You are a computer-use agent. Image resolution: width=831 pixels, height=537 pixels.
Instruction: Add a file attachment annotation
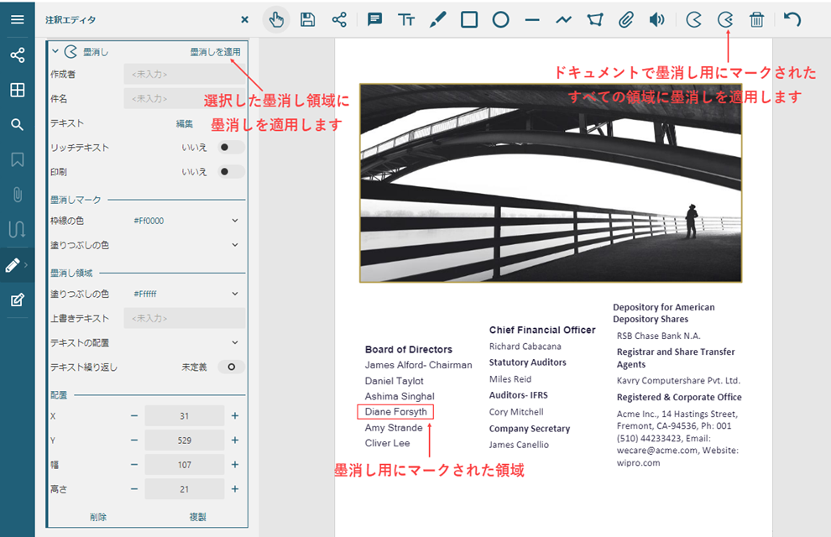pos(626,20)
